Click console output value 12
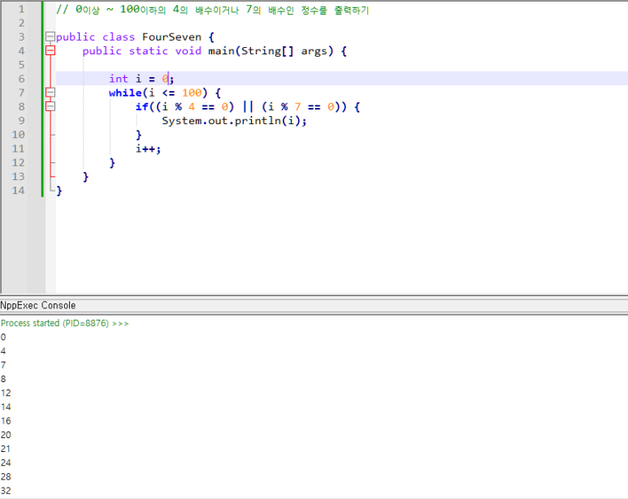 coord(6,393)
